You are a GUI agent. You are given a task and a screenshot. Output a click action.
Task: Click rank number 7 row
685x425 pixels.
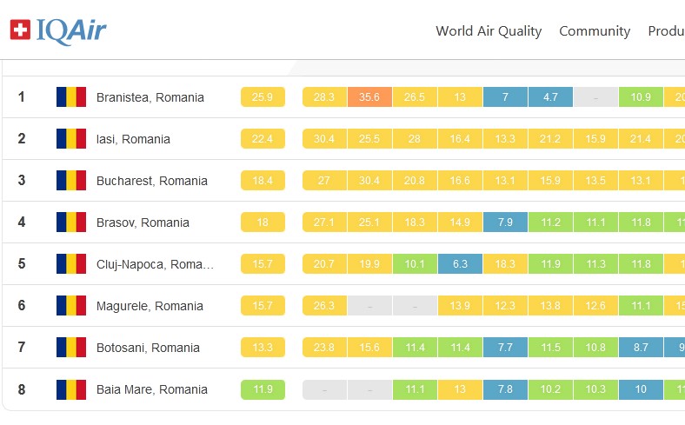click(22, 348)
